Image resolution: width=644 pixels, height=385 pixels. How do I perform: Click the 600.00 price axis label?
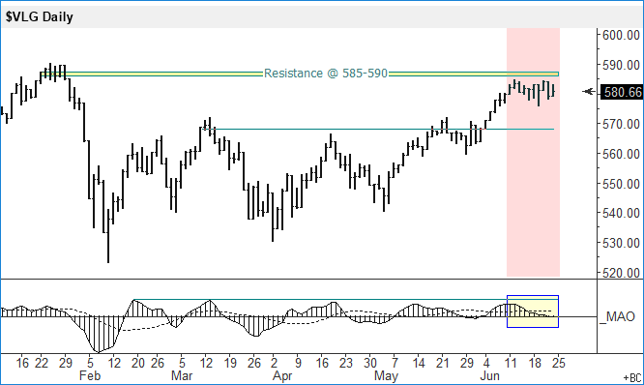(x=621, y=36)
